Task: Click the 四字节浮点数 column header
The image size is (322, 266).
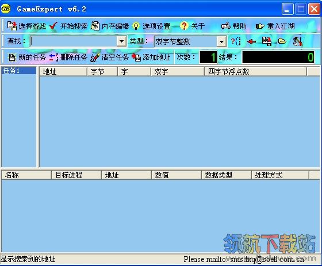Action: coord(255,72)
